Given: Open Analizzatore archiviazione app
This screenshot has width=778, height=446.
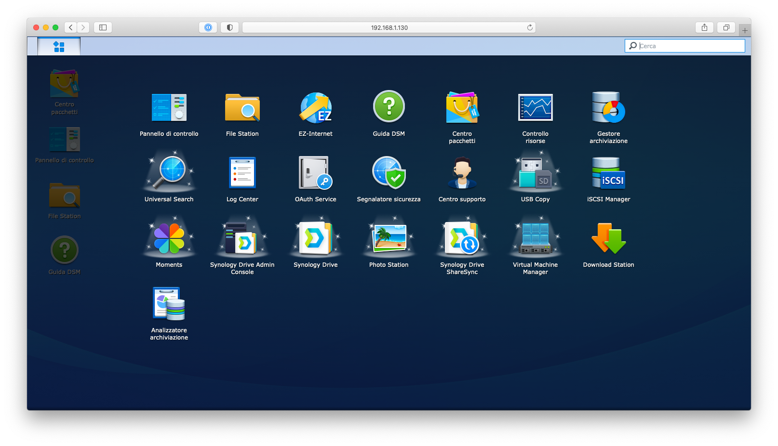Looking at the screenshot, I should pyautogui.click(x=169, y=304).
